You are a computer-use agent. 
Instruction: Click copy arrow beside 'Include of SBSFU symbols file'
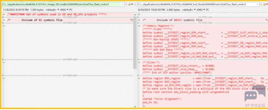[x=139, y=20]
